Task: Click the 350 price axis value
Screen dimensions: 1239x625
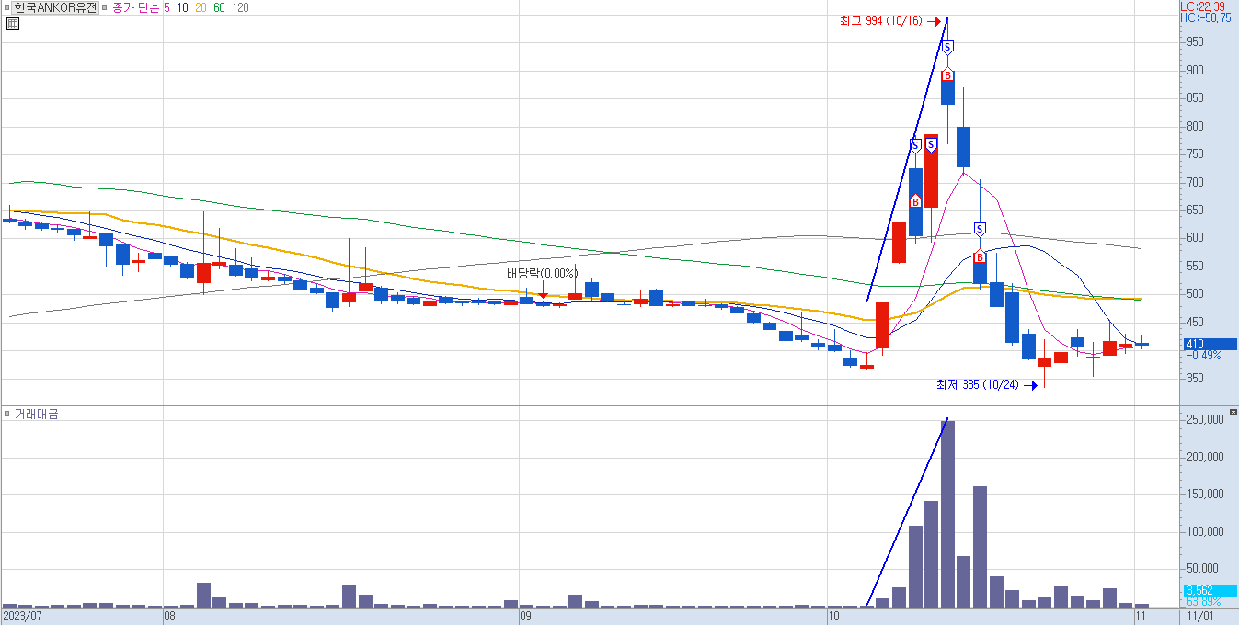Action: pos(1195,379)
